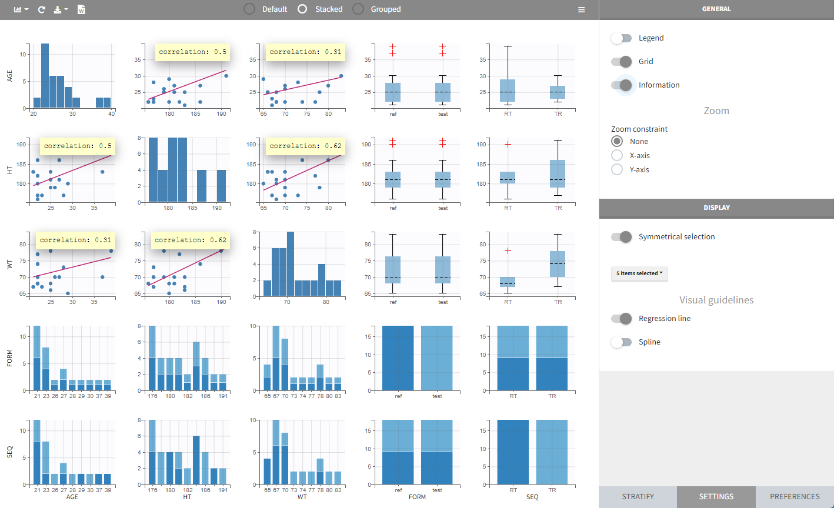Open the download export icon menu
The width and height of the screenshot is (834, 508).
[61, 9]
